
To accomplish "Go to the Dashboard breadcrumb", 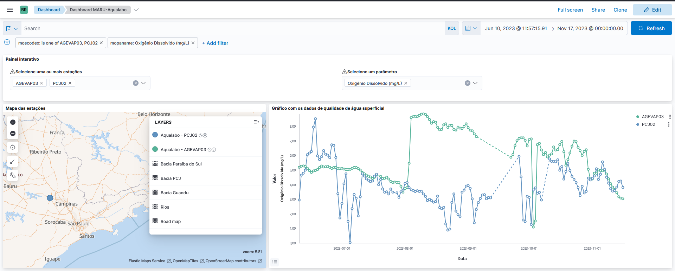I will click(49, 10).
